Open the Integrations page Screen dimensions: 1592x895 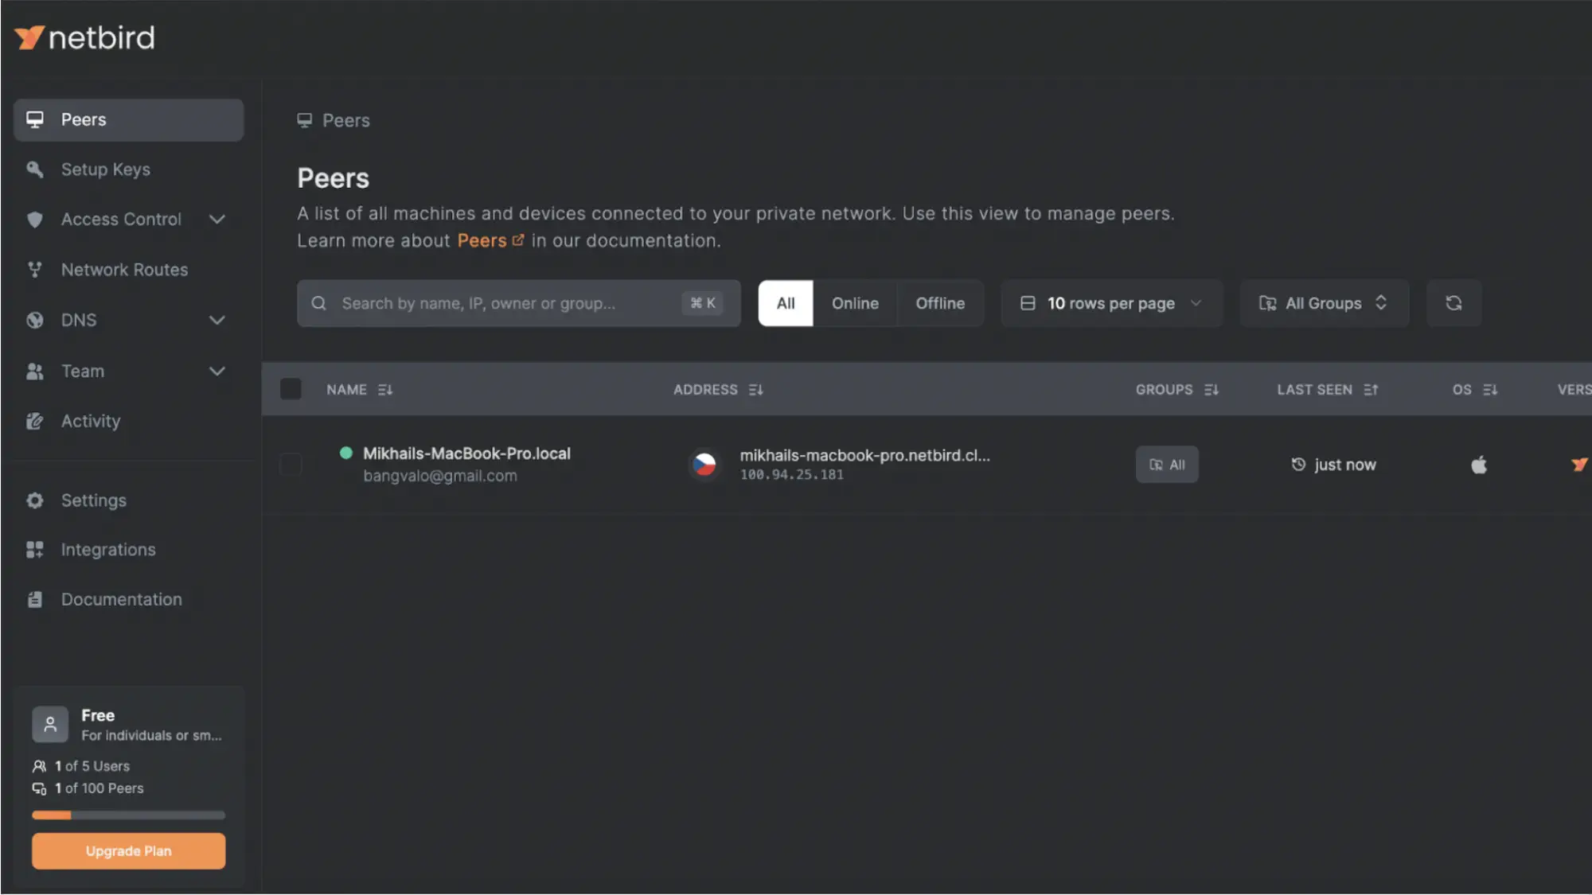(107, 549)
